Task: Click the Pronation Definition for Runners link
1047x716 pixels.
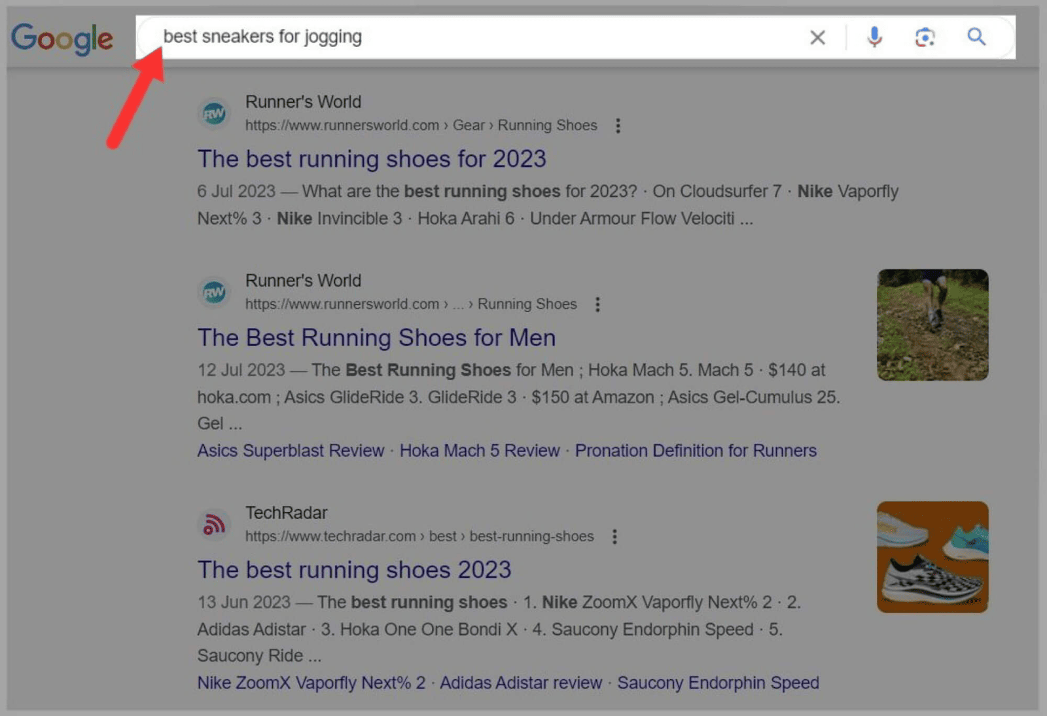Action: 696,450
